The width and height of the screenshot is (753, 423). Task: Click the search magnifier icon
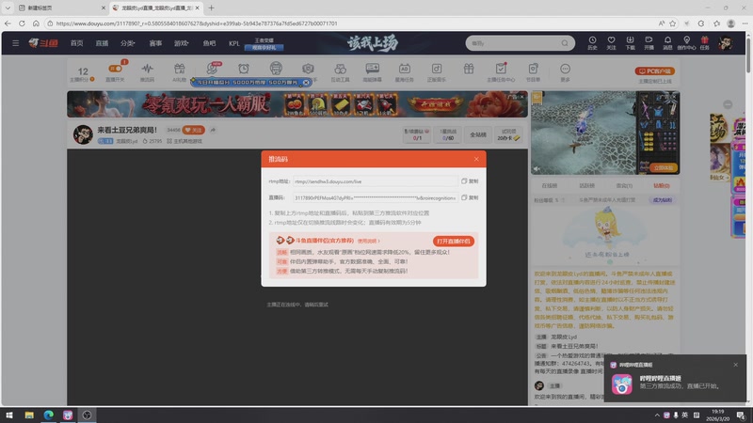click(x=565, y=43)
